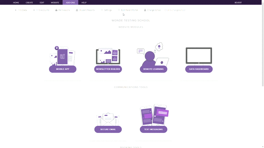Select 'Click to change school' text
The width and height of the screenshot is (264, 148).
(175, 10)
